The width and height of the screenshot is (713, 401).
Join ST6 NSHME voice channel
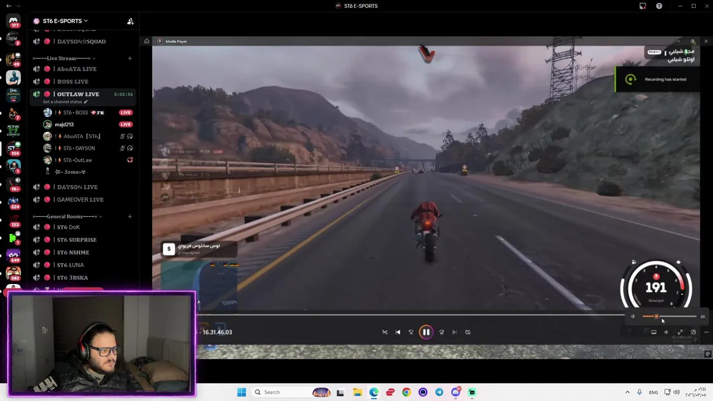84,252
